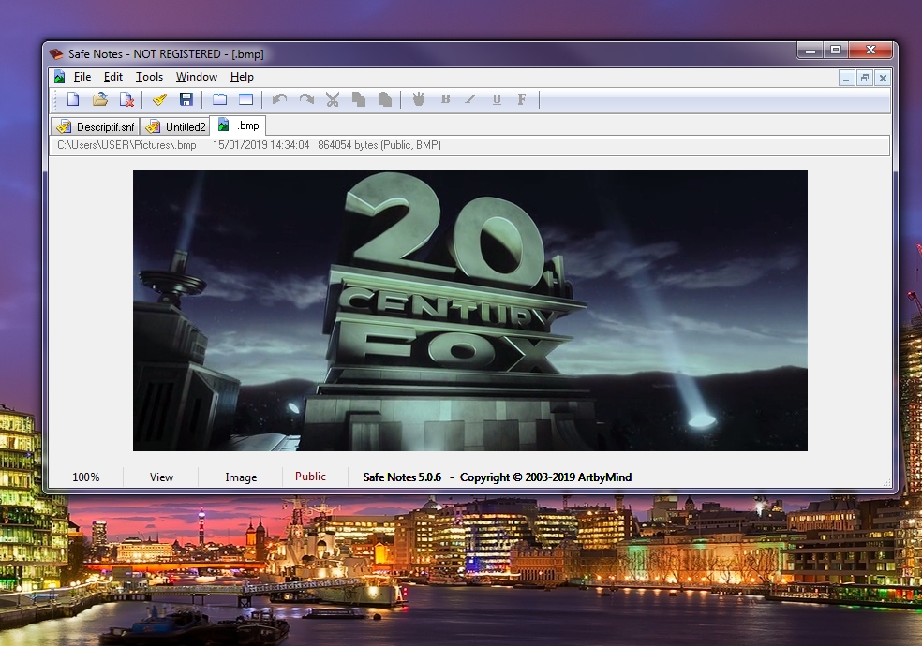Viewport: 922px width, 646px height.
Task: Click the date 15/01/2019 14:34:04
Action: tap(261, 145)
